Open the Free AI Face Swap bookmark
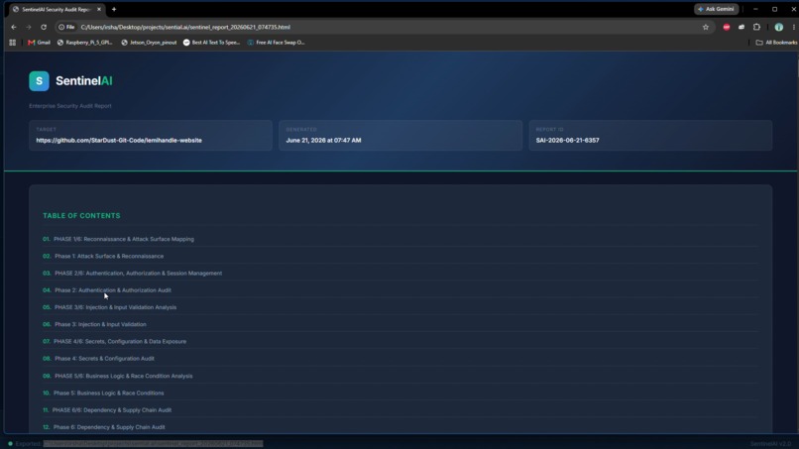The image size is (799, 449). (x=276, y=43)
